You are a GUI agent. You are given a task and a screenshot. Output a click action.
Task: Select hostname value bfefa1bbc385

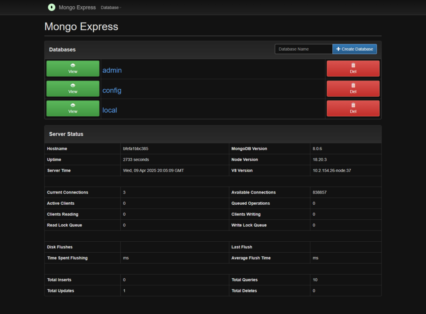pyautogui.click(x=136, y=149)
